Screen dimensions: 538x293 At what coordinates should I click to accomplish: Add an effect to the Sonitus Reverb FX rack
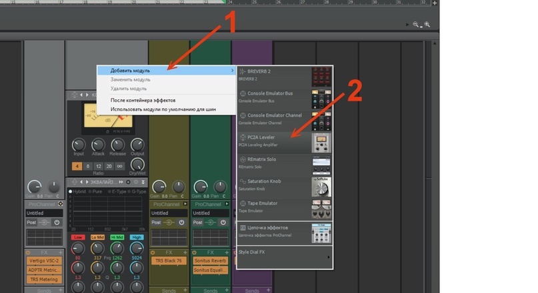click(x=227, y=252)
